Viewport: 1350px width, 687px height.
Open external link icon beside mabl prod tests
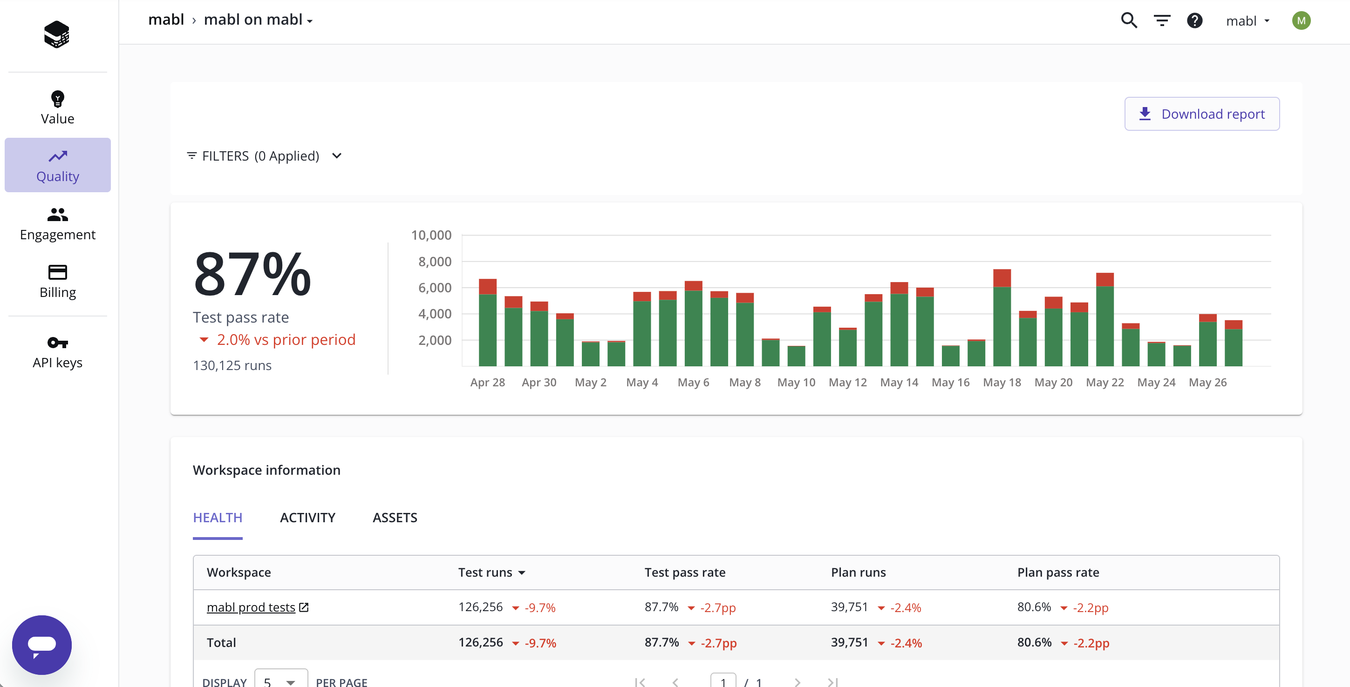pos(303,607)
